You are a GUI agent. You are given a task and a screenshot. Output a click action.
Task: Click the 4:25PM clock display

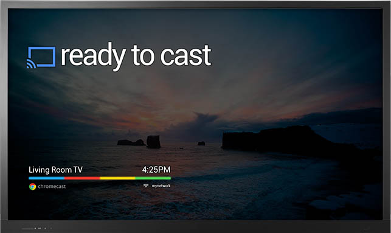(156, 170)
